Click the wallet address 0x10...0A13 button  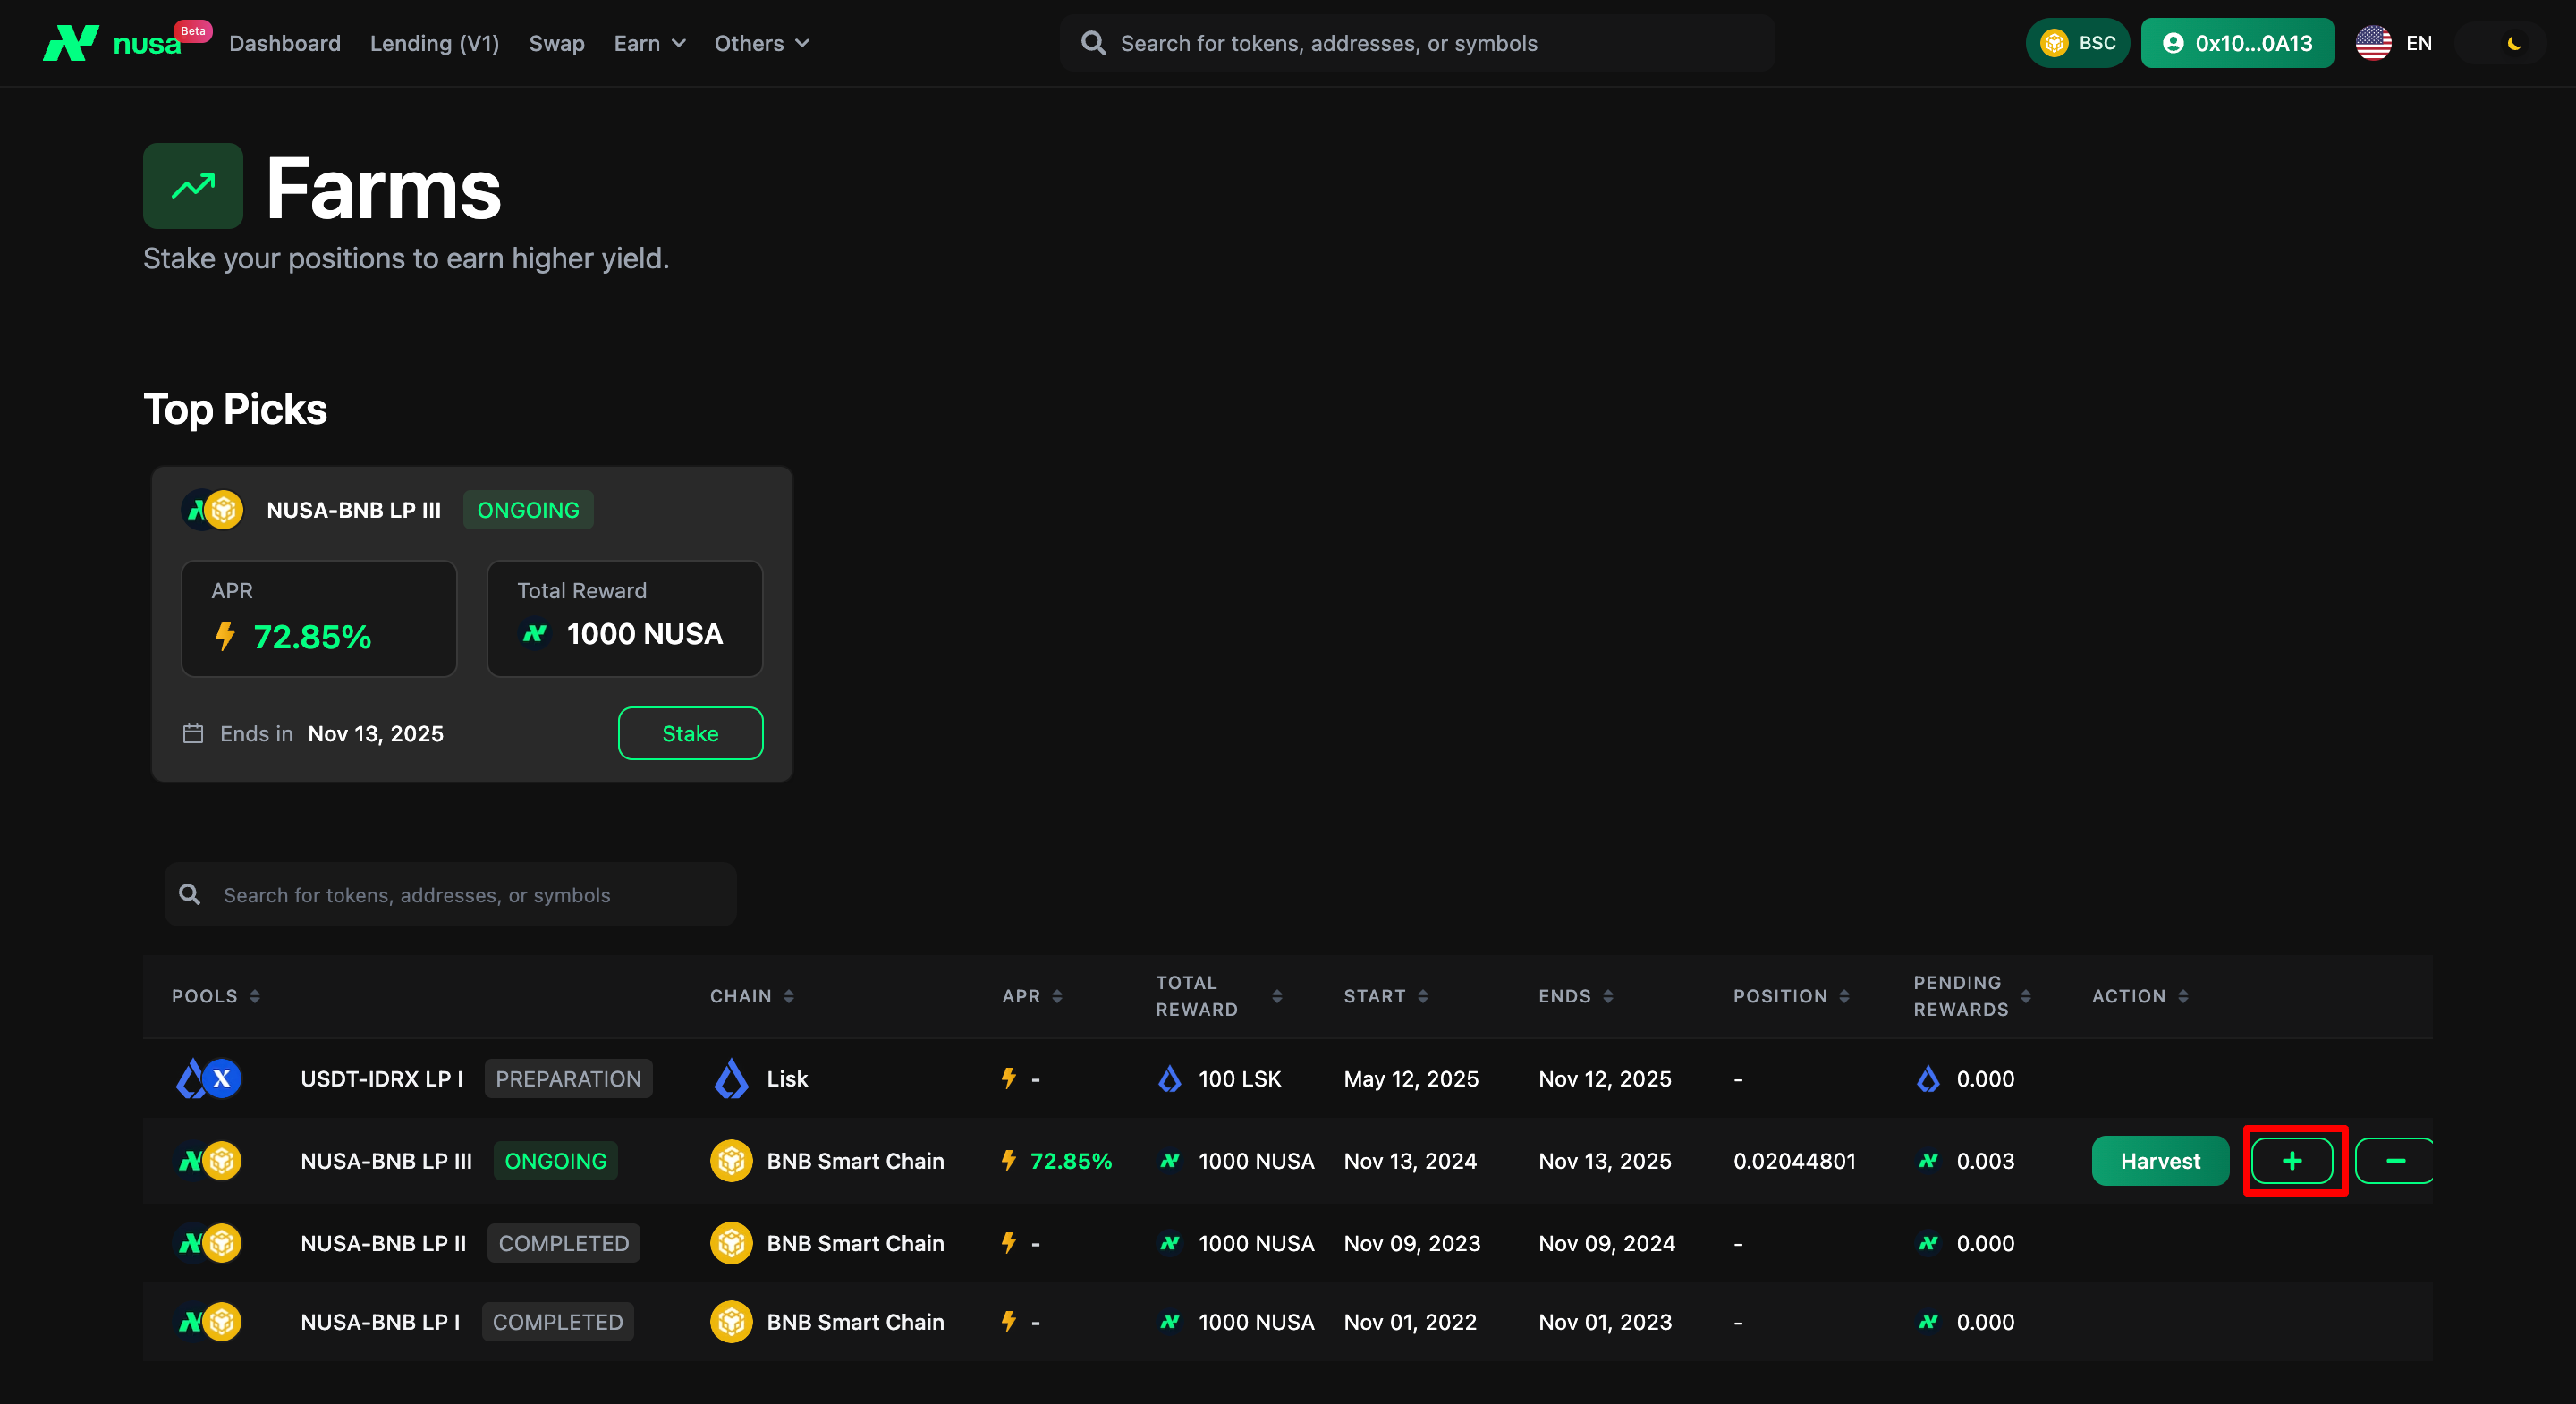2236,43
